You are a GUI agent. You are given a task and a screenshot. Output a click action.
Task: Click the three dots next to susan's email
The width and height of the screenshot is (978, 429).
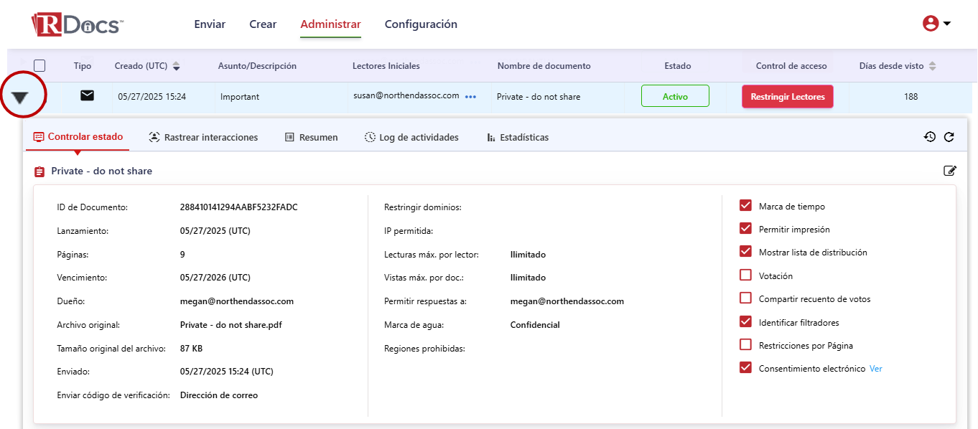tap(470, 97)
